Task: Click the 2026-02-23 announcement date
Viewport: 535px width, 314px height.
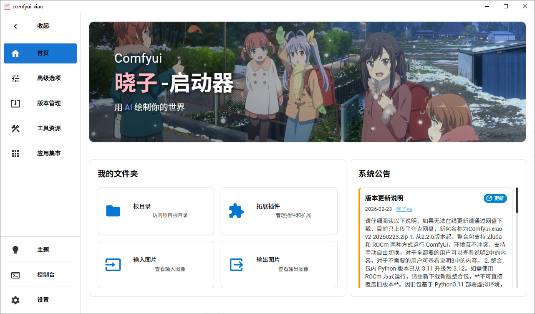Action: tap(379, 209)
